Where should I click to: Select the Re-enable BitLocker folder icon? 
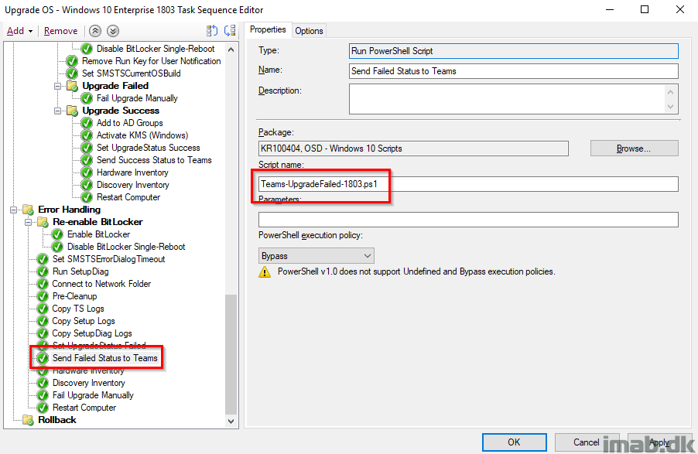[43, 222]
